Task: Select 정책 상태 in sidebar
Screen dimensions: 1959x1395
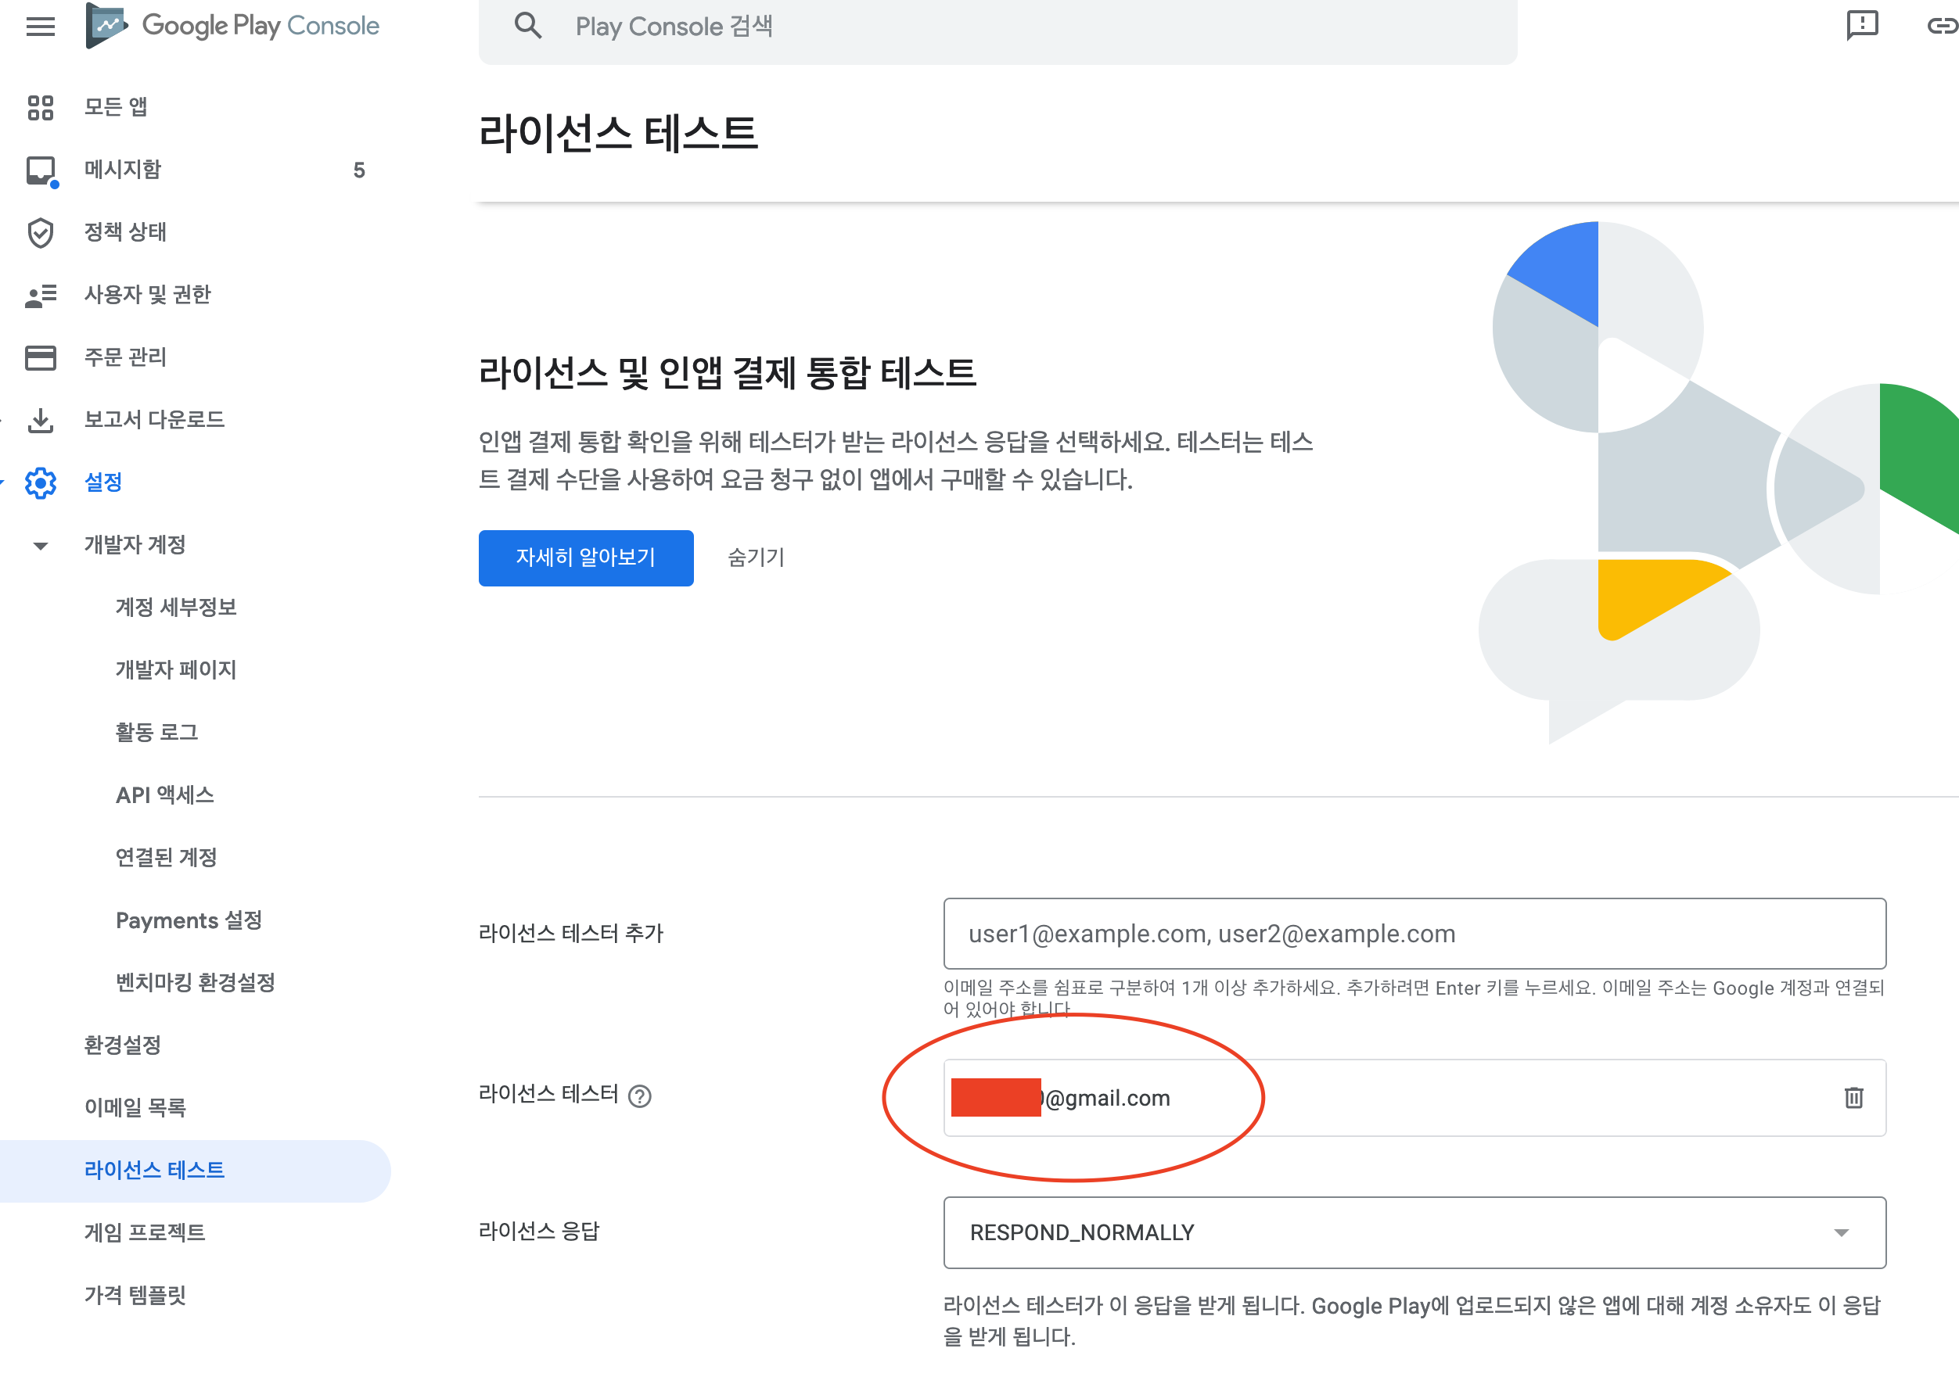Action: (x=125, y=232)
